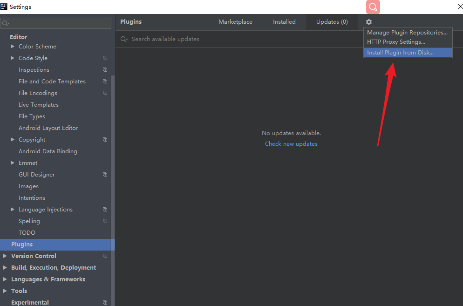Viewport: 463px width, 306px height.
Task: Expand the Language Injections node
Action: click(13, 210)
